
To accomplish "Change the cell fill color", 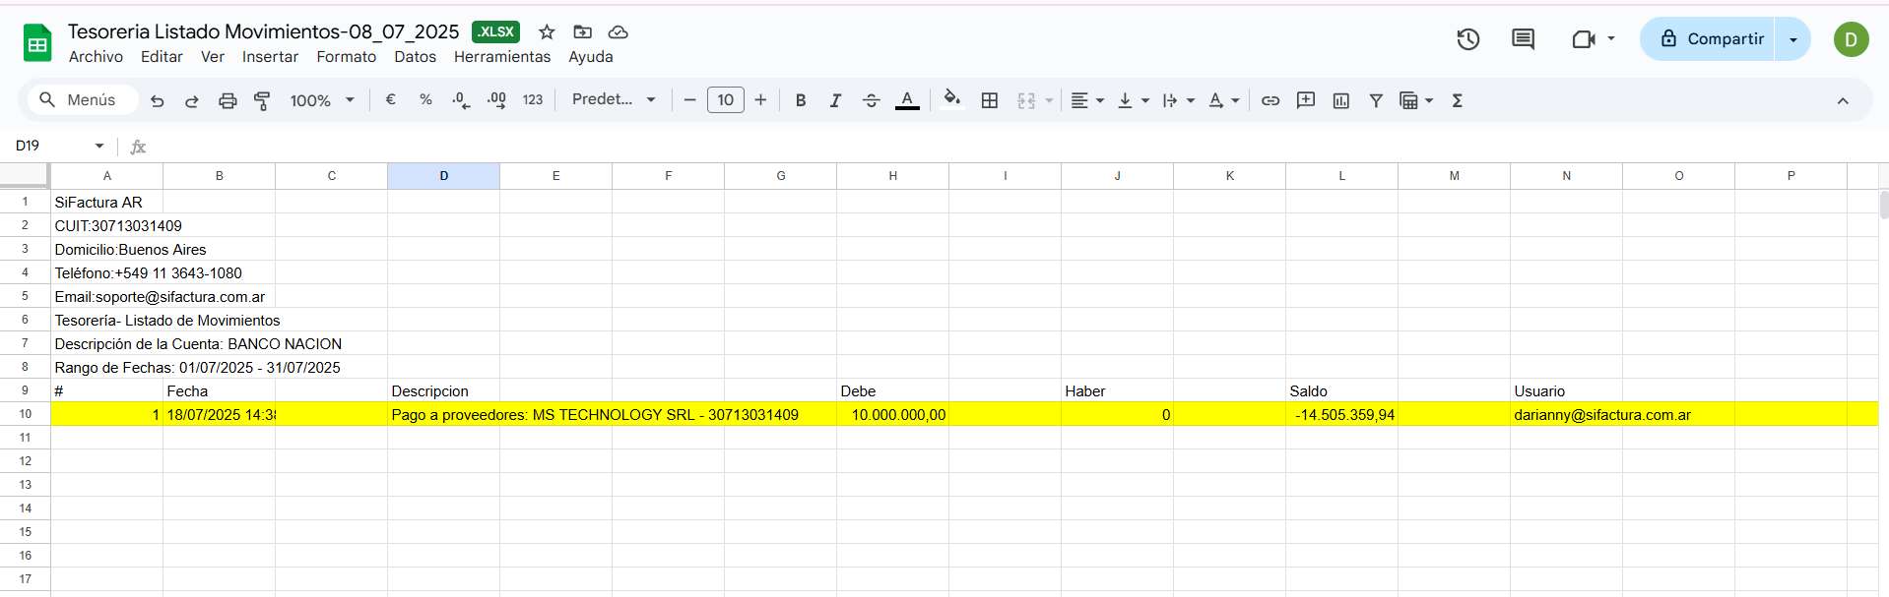I will tap(951, 99).
